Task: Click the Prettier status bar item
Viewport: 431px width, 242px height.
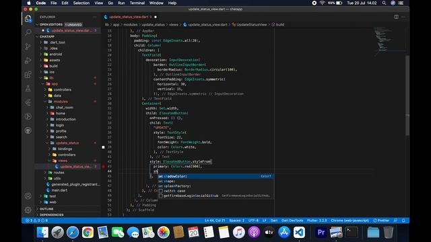Action: (381, 220)
